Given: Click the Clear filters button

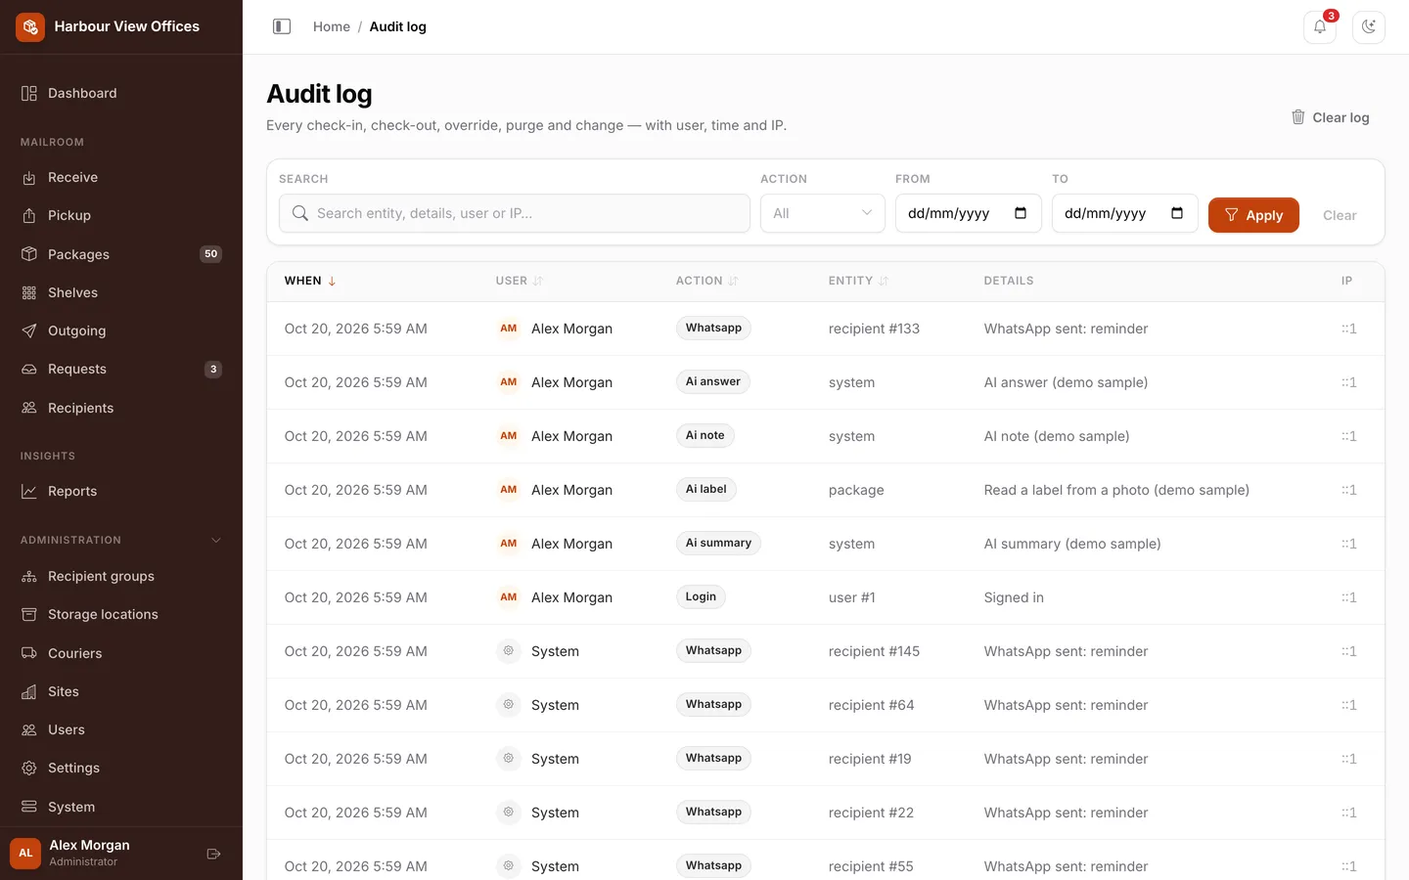Looking at the screenshot, I should pos(1340,215).
